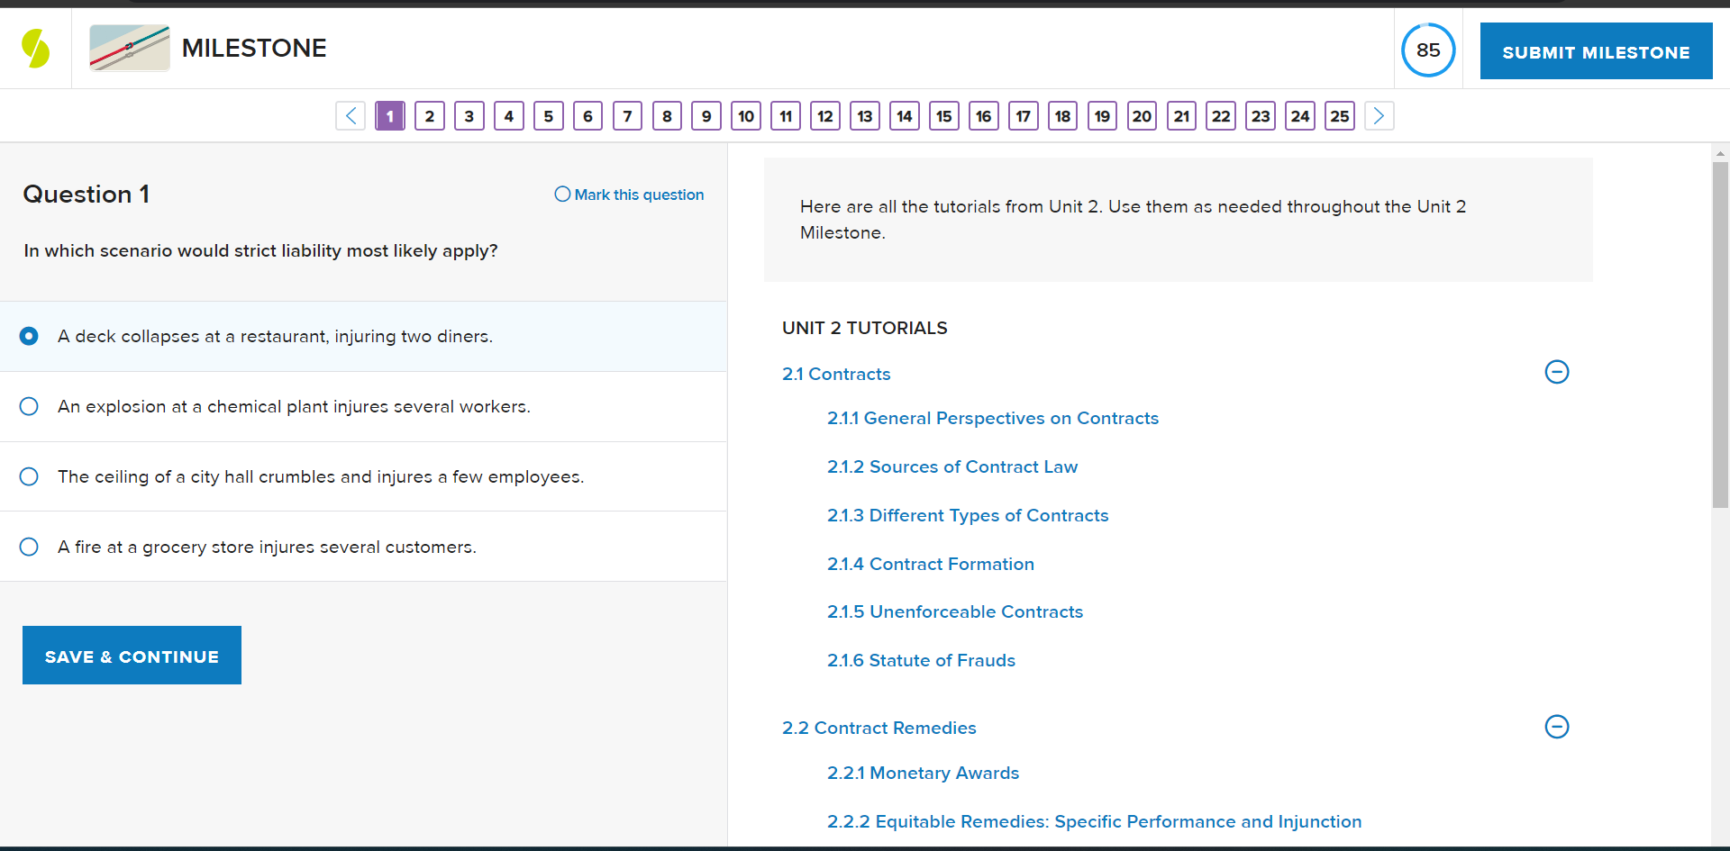Open tutorial 2.1.1 General Perspectives on Contracts
This screenshot has width=1730, height=851.
pyautogui.click(x=993, y=418)
